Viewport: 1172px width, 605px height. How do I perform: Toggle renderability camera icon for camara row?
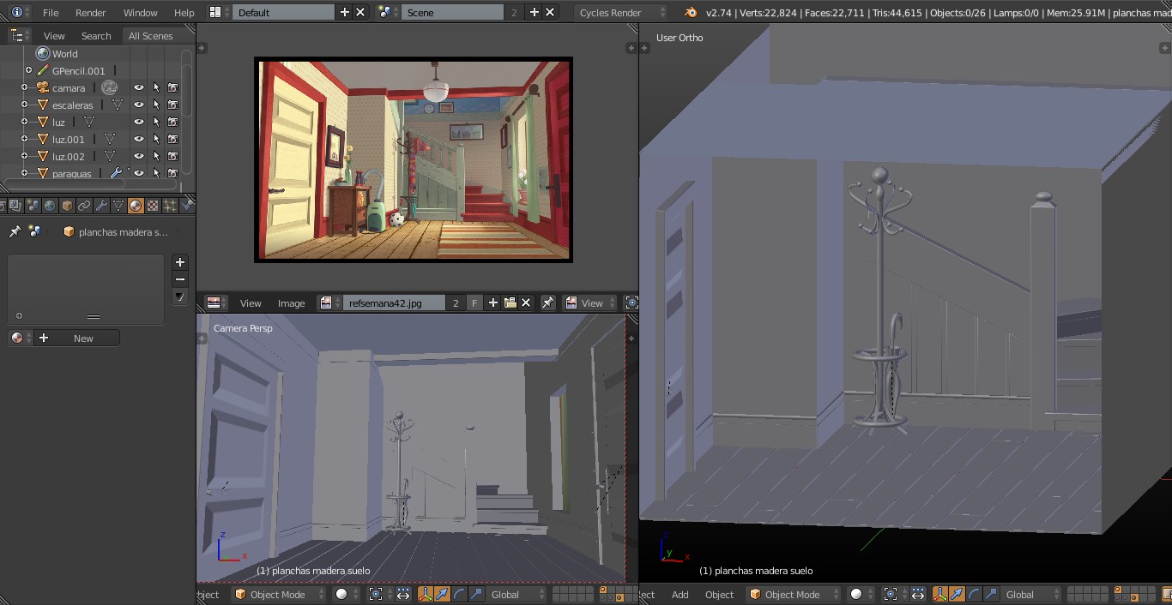[172, 87]
